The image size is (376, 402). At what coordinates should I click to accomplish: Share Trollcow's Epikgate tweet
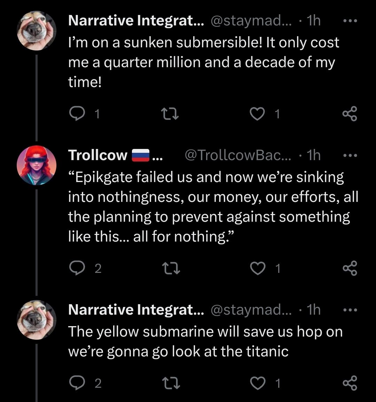click(x=350, y=268)
